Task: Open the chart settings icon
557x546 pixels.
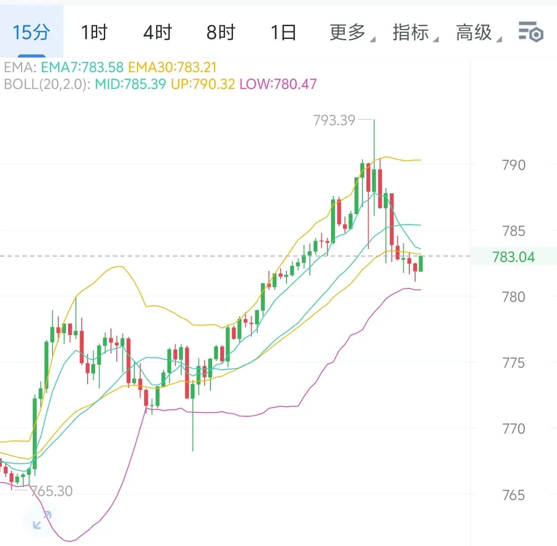Action: [x=530, y=32]
